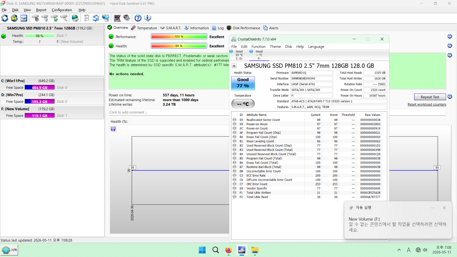
Task: Click the save floppy icon above the health chart
Action: [113, 129]
